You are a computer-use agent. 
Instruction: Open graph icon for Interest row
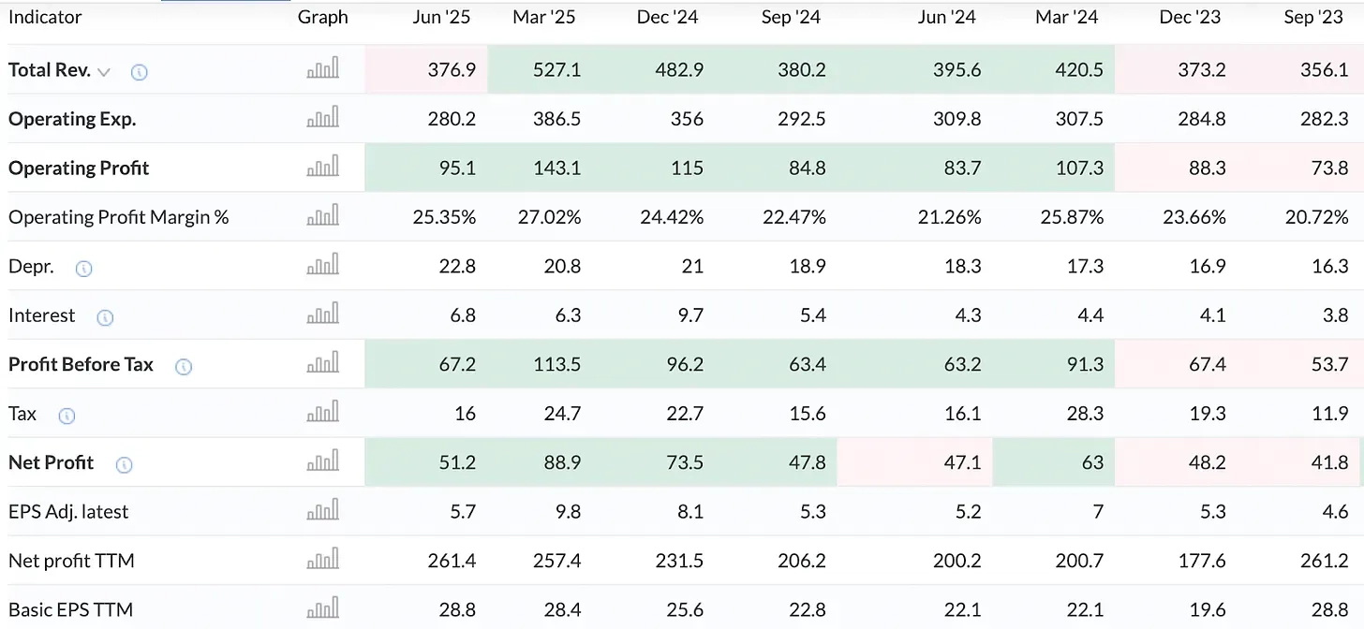pos(323,314)
